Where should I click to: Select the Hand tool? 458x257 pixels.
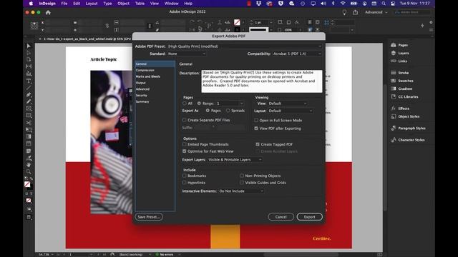(29, 165)
